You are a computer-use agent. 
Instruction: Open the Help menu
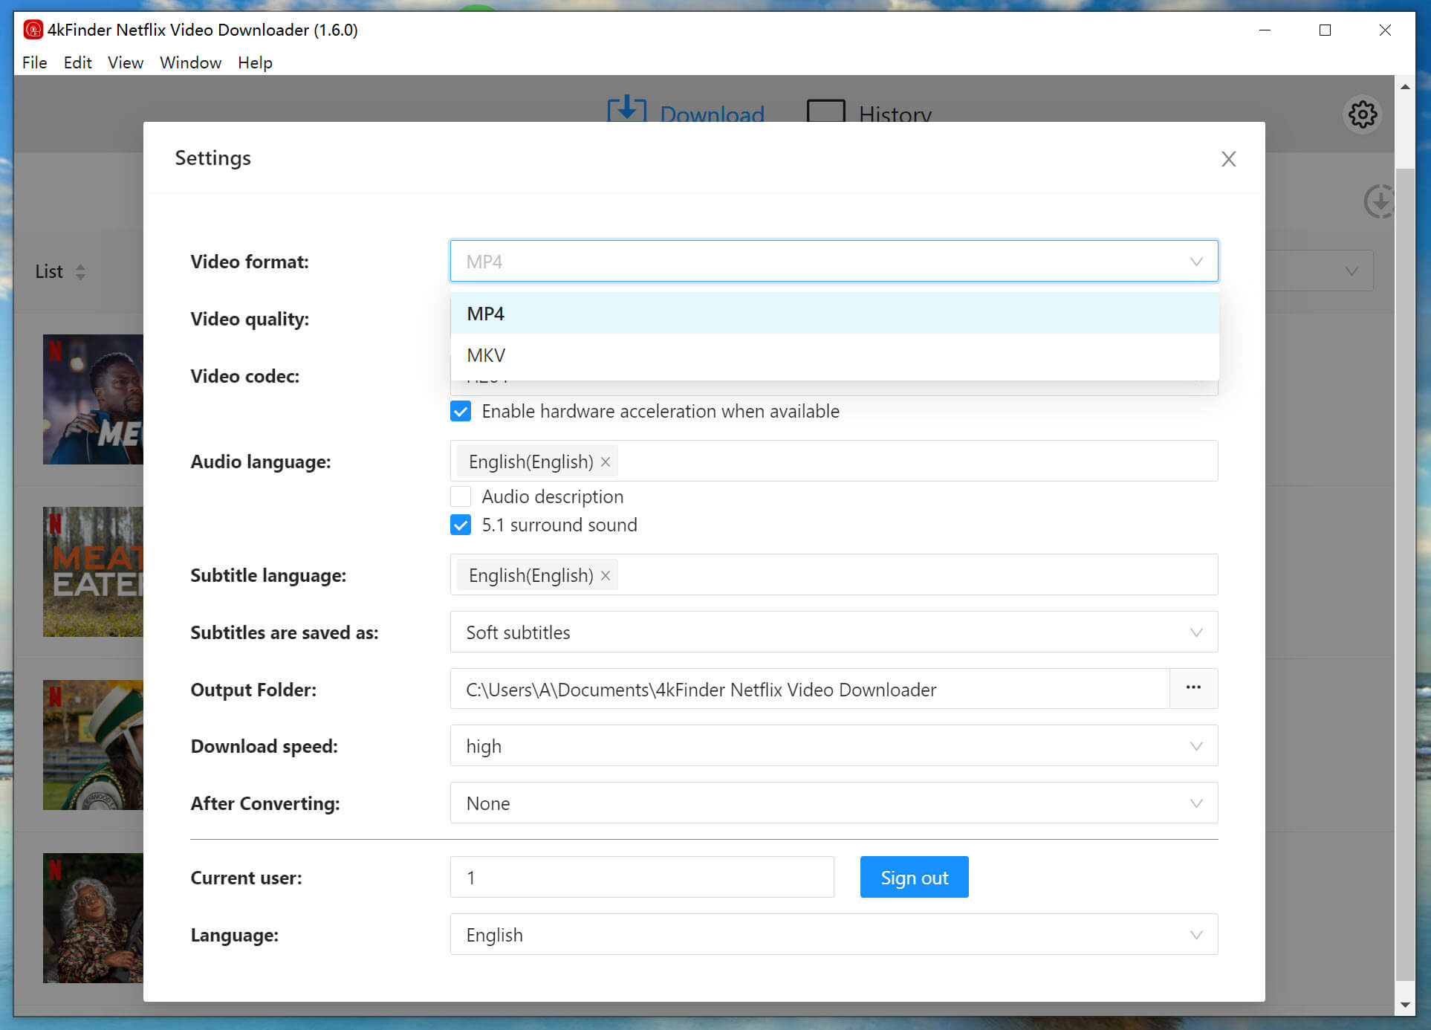click(x=253, y=62)
